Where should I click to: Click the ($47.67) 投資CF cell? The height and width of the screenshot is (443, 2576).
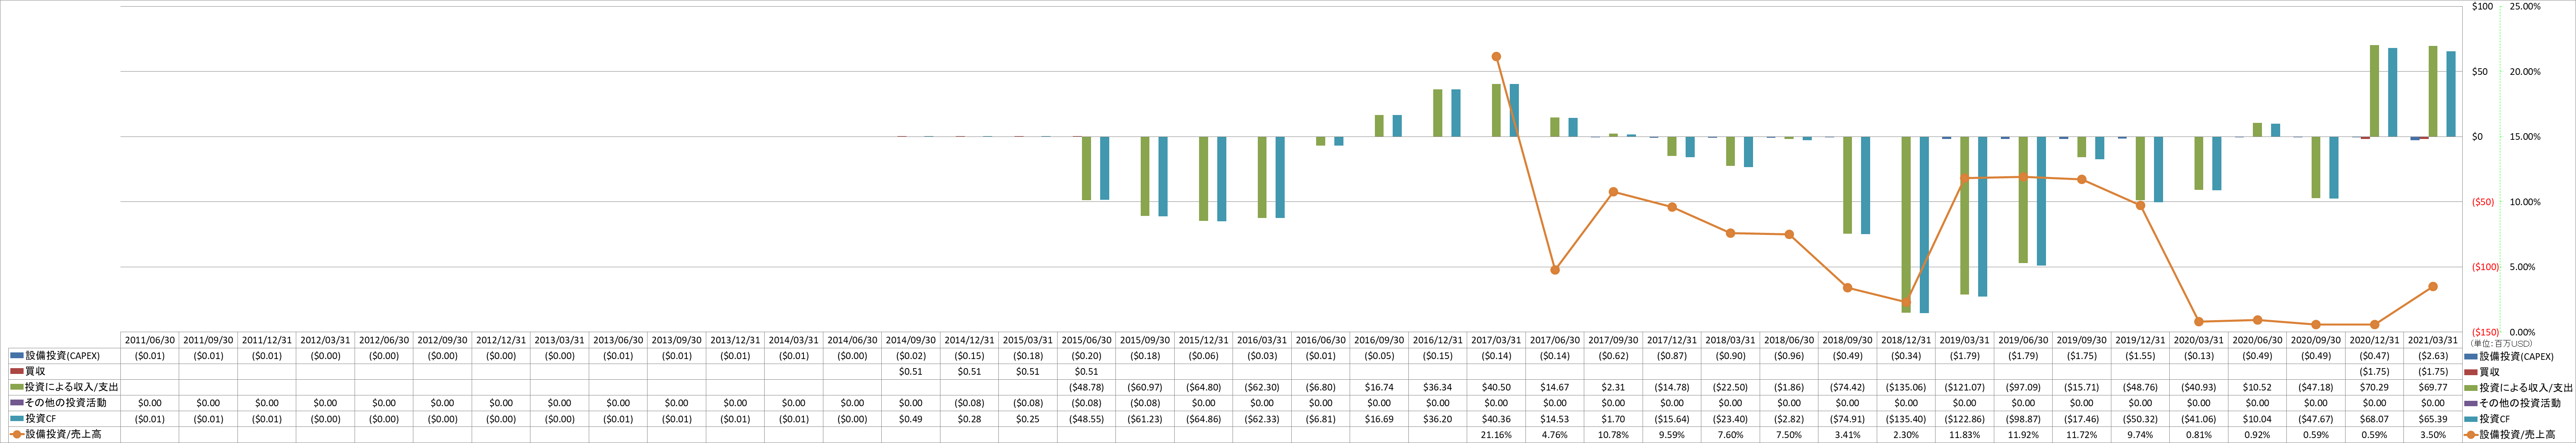point(2316,419)
